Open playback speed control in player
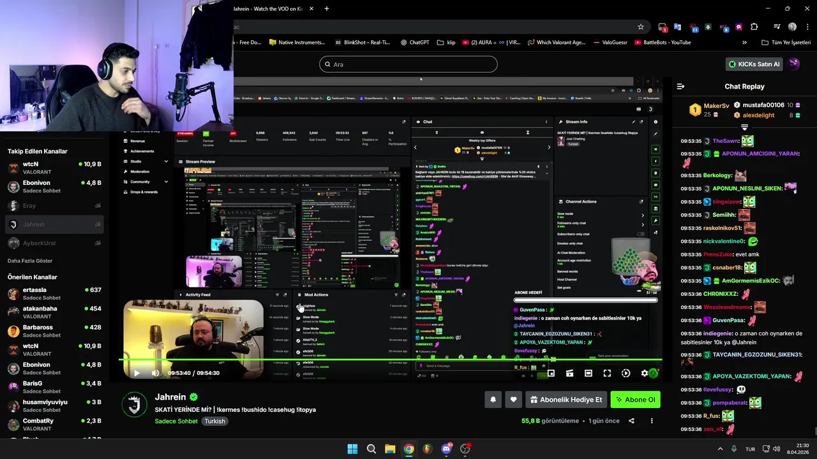 [x=626, y=373]
